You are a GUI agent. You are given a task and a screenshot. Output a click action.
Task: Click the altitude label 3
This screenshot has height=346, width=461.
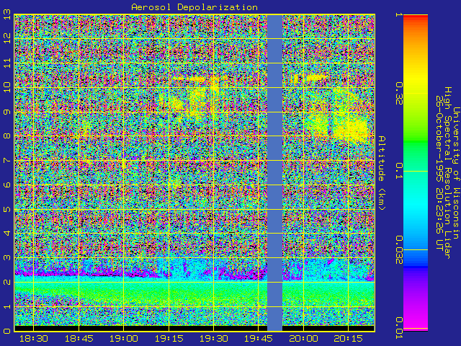7,258
